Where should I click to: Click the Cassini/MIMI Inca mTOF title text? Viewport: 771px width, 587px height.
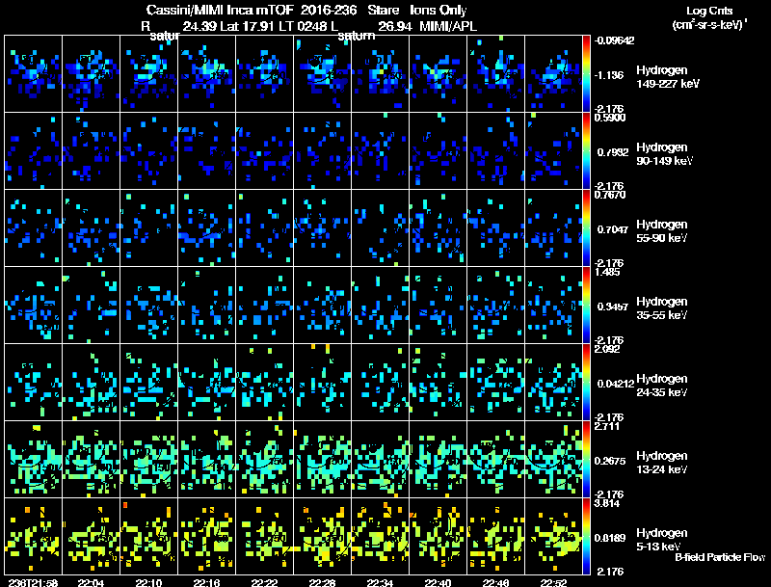pyautogui.click(x=220, y=10)
